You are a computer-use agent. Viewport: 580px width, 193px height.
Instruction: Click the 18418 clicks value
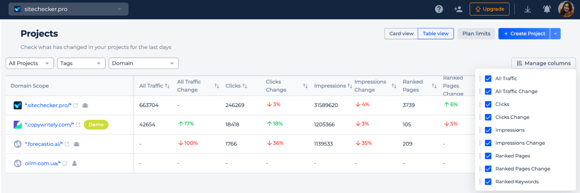pos(232,125)
